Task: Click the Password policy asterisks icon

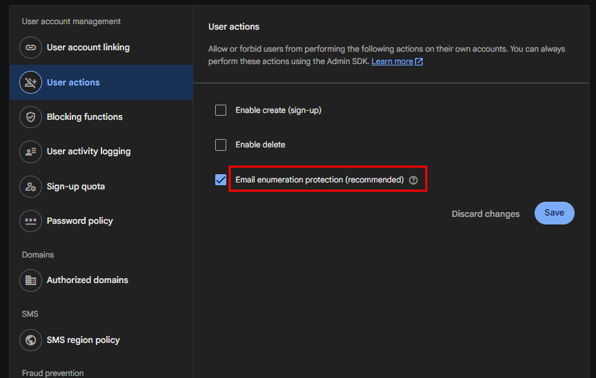Action: (30, 221)
